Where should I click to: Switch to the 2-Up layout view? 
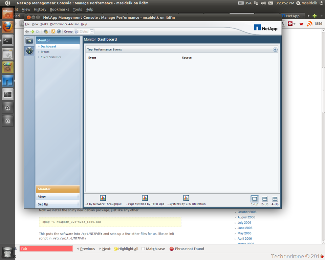point(265,199)
